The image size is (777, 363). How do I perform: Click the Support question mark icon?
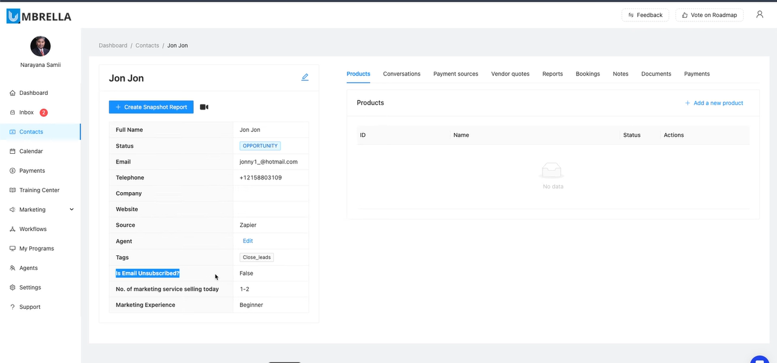(x=13, y=307)
